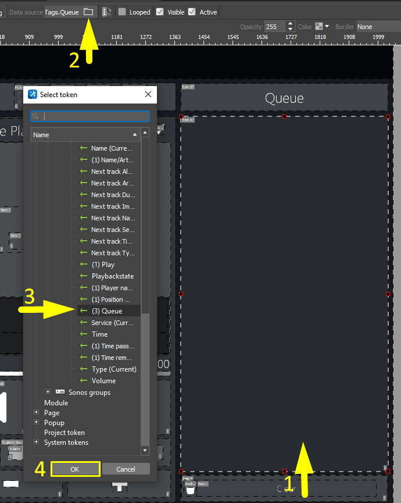Expand the System tokens node
Screen dimensions: 401x503
tap(37, 443)
